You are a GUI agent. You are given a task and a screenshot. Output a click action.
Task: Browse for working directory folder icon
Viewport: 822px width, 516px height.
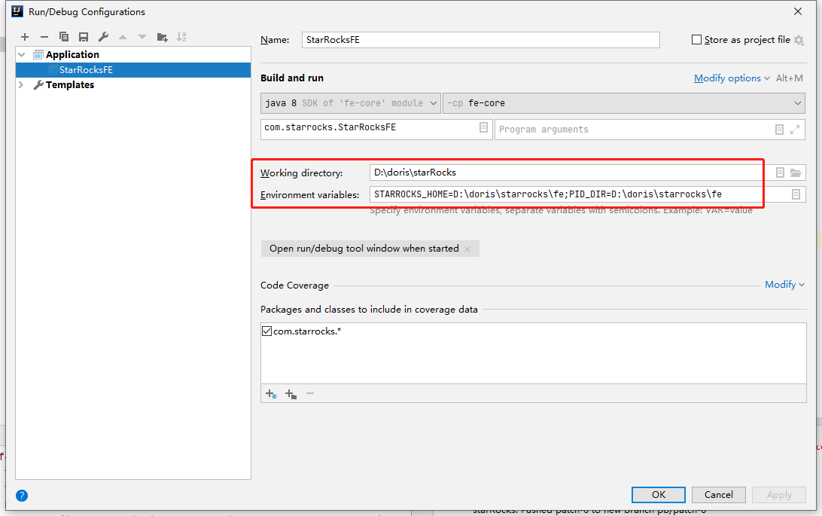[x=796, y=173]
